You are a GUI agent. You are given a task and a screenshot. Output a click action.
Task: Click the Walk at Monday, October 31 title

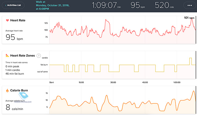tap(53, 5)
